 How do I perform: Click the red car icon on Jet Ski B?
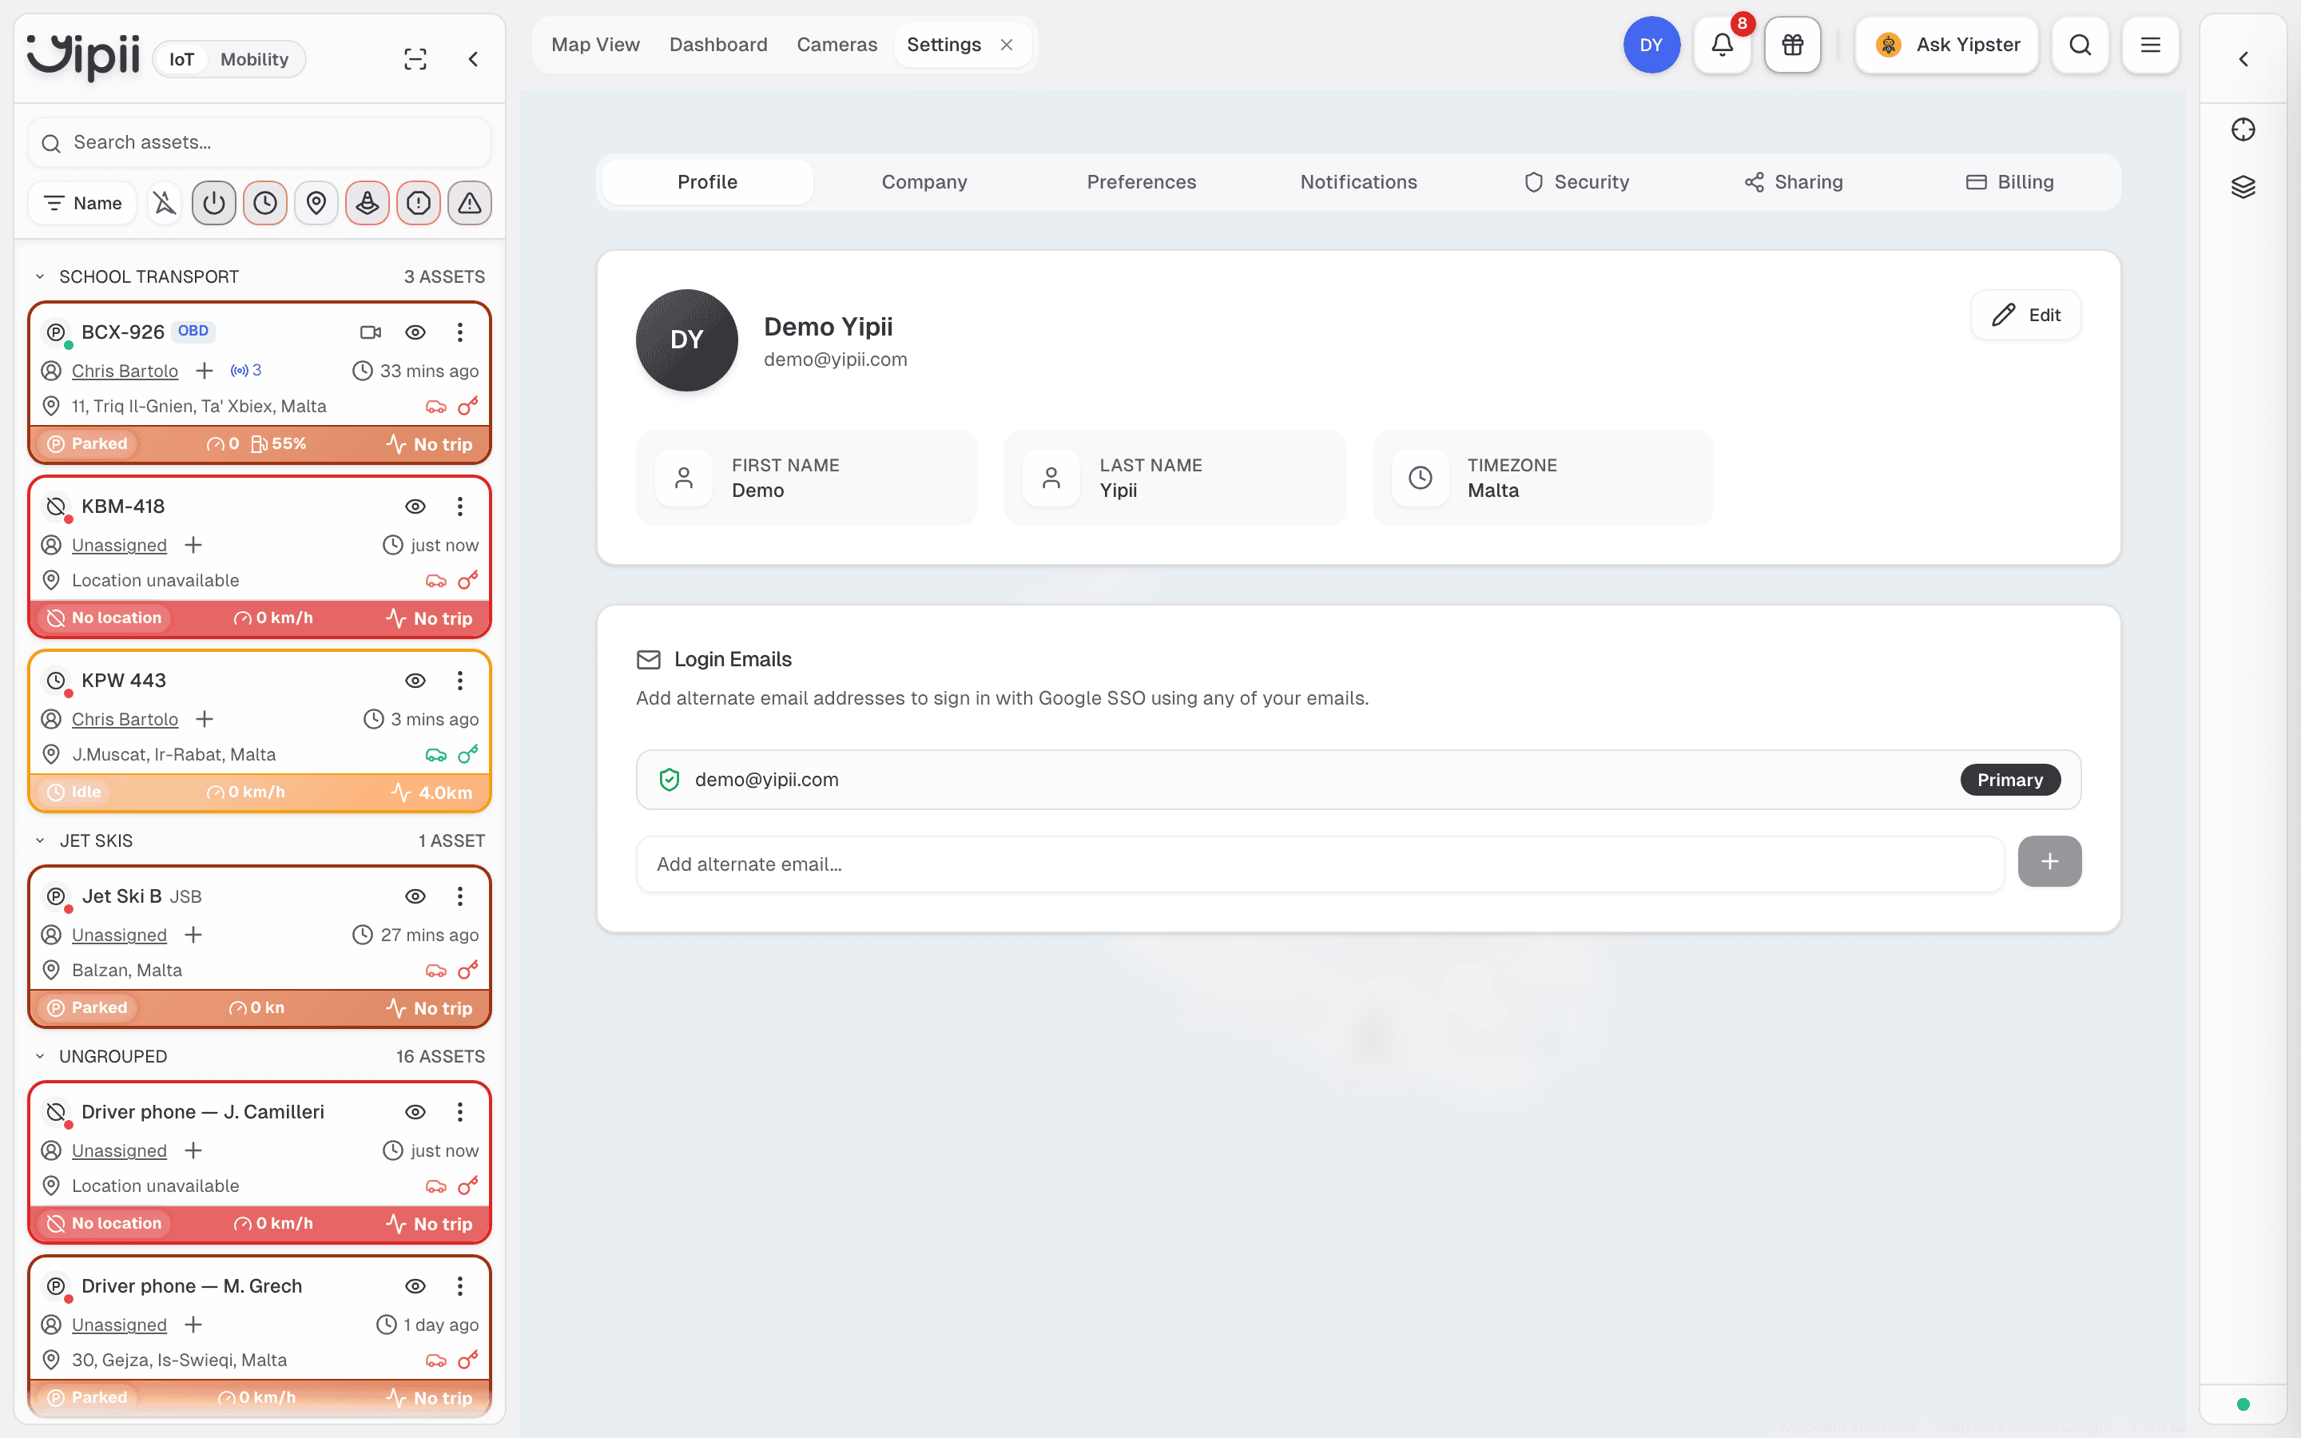(436, 971)
